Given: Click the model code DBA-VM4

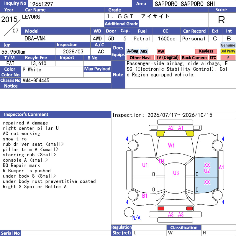Looking at the screenshot, I should tap(35, 39).
